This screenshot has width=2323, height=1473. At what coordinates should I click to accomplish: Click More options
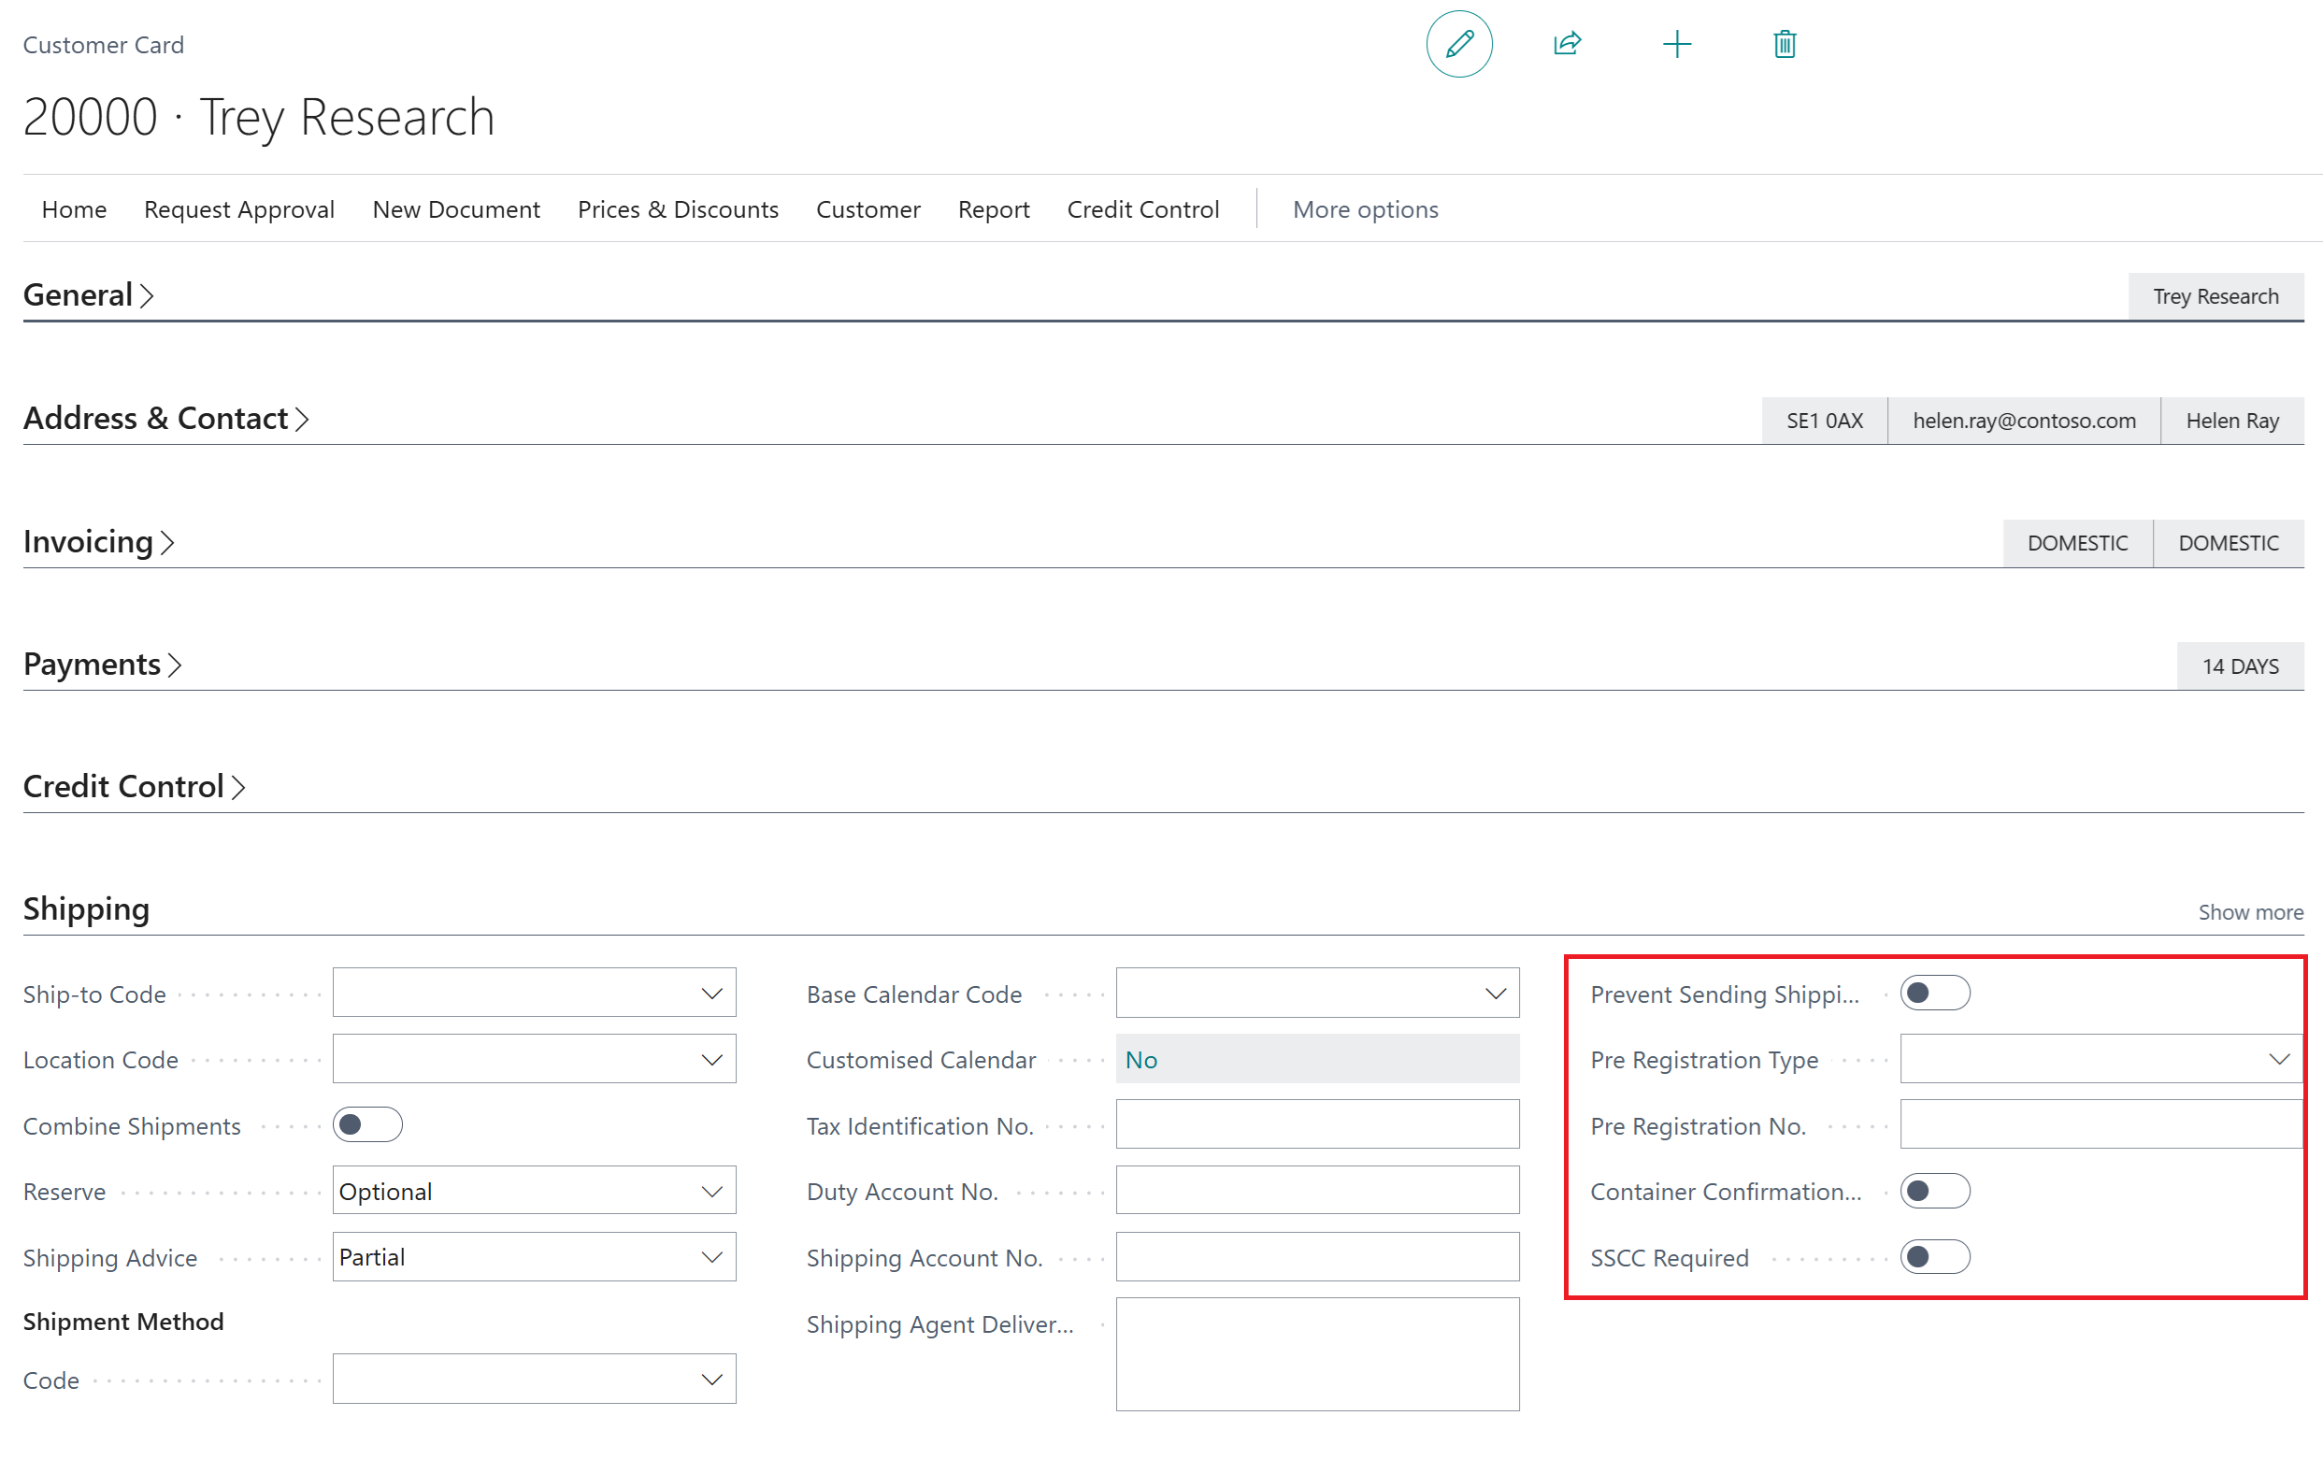click(x=1365, y=209)
